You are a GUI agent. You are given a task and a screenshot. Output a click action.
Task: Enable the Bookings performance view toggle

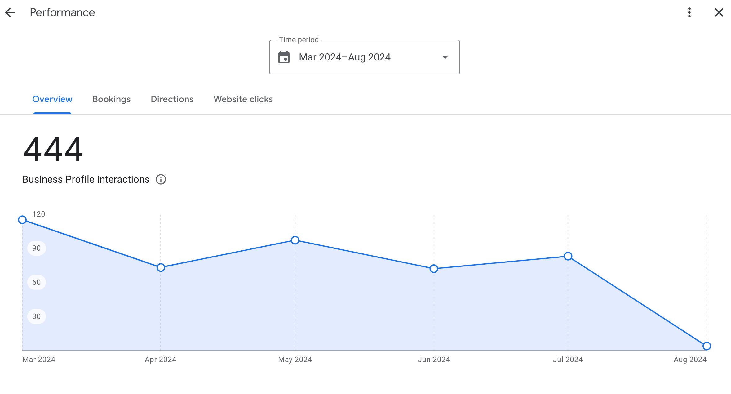click(x=112, y=99)
